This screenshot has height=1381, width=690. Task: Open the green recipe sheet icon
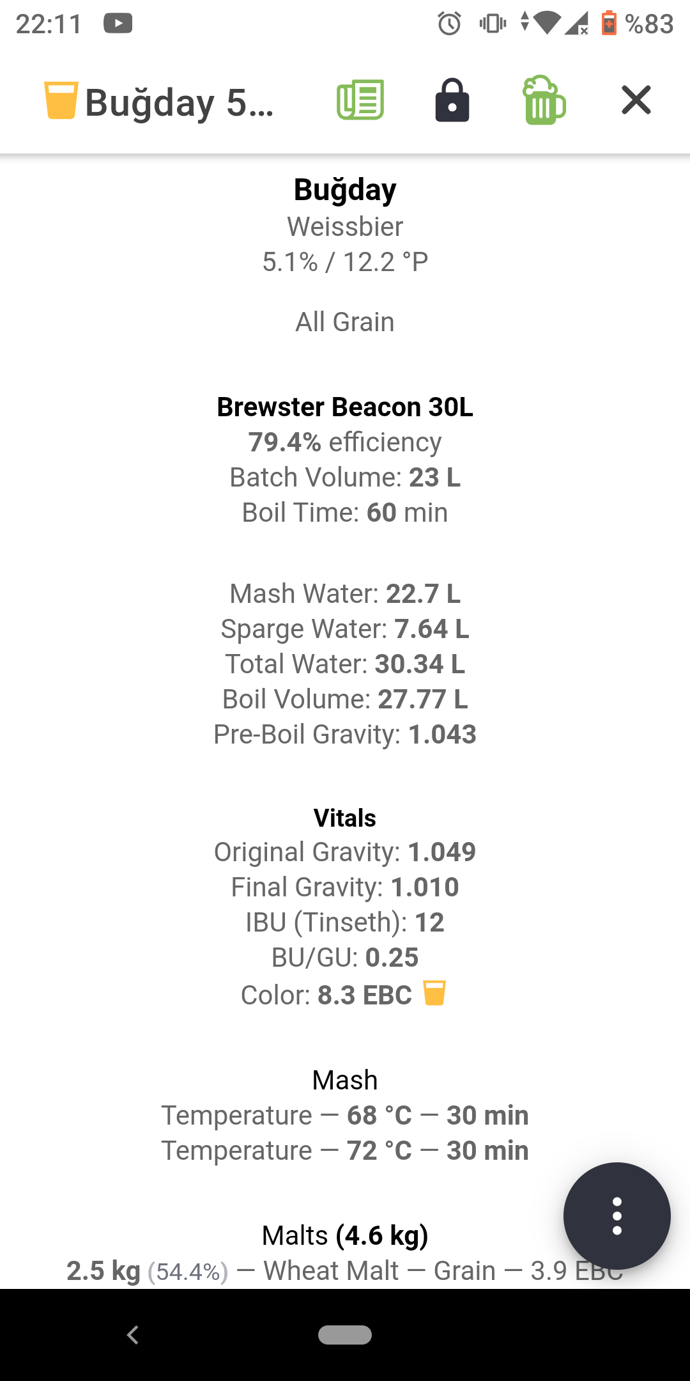(x=360, y=100)
